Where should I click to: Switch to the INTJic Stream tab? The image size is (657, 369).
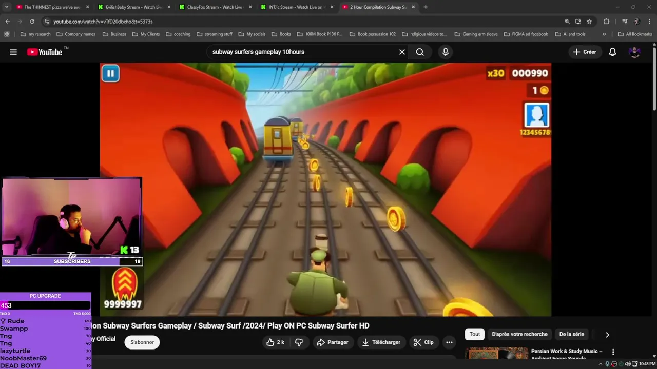click(x=296, y=7)
